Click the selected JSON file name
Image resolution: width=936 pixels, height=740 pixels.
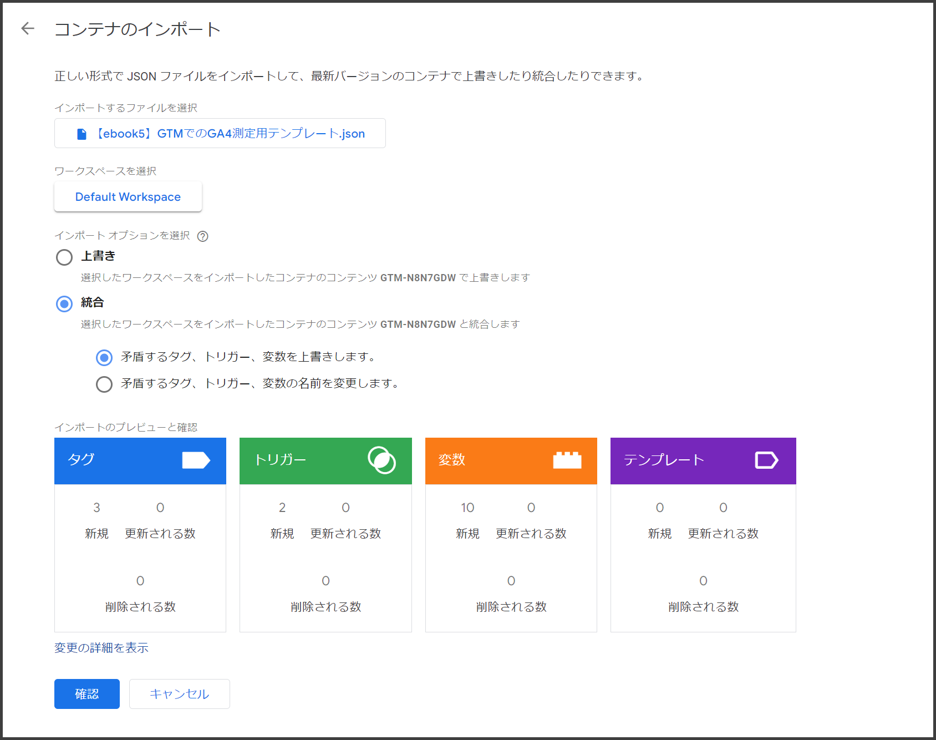[x=231, y=134]
